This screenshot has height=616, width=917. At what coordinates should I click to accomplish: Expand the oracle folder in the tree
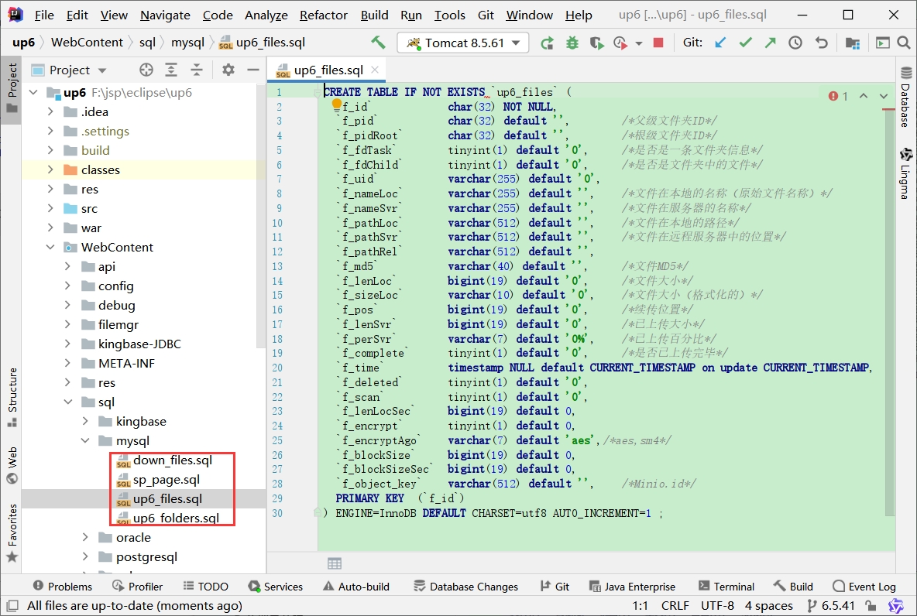pos(85,538)
